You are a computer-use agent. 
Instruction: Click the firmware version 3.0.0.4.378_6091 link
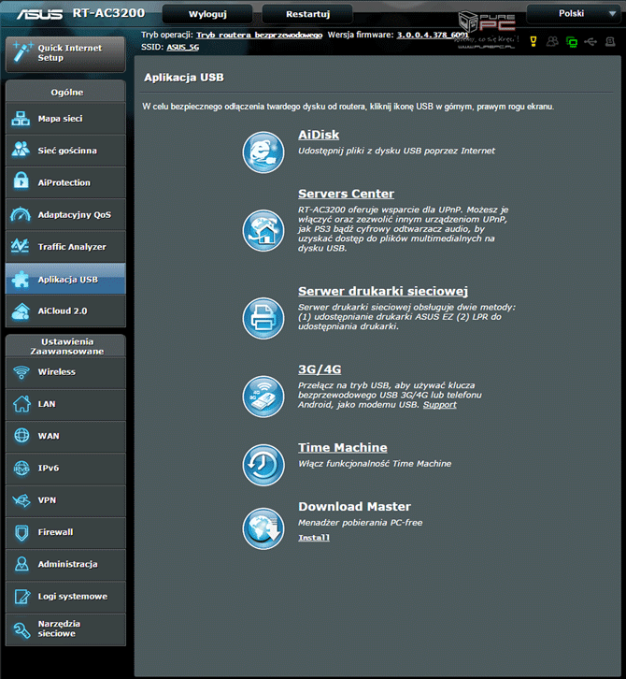[x=433, y=36]
